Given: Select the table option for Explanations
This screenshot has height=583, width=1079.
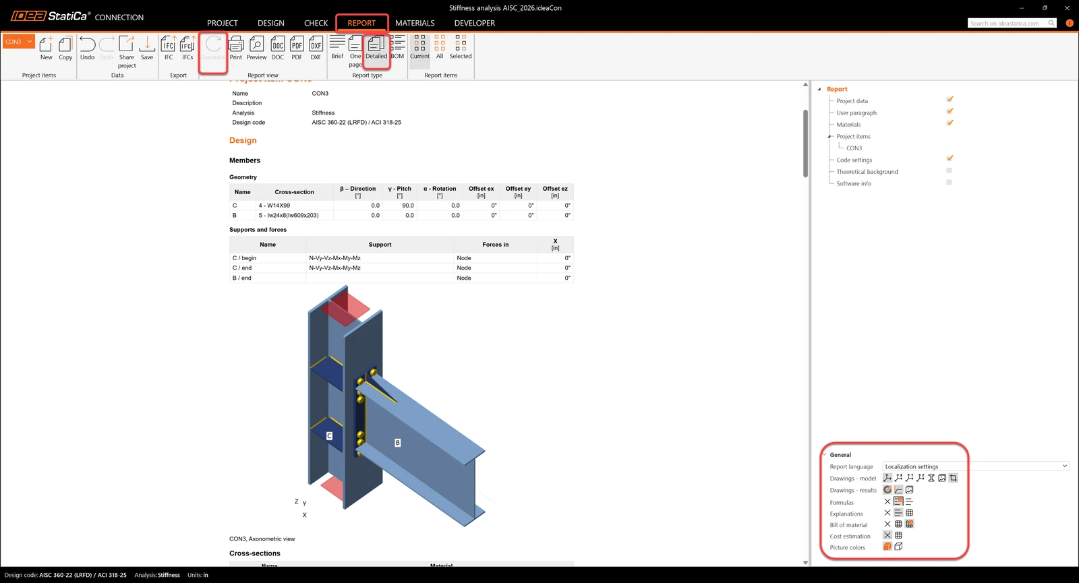Looking at the screenshot, I should [x=909, y=513].
